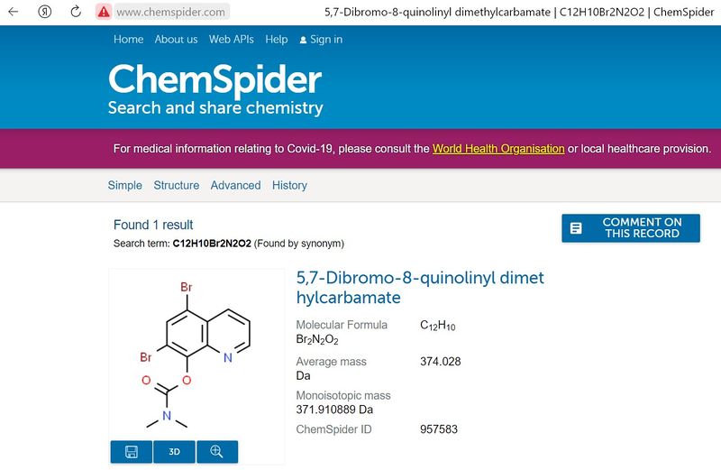View the search History tab
The image size is (721, 470).
tap(289, 185)
